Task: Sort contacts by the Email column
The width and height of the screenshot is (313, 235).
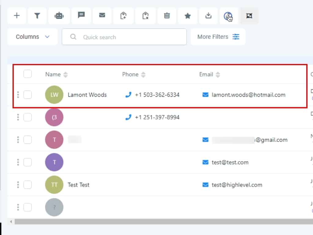Action: (218, 74)
